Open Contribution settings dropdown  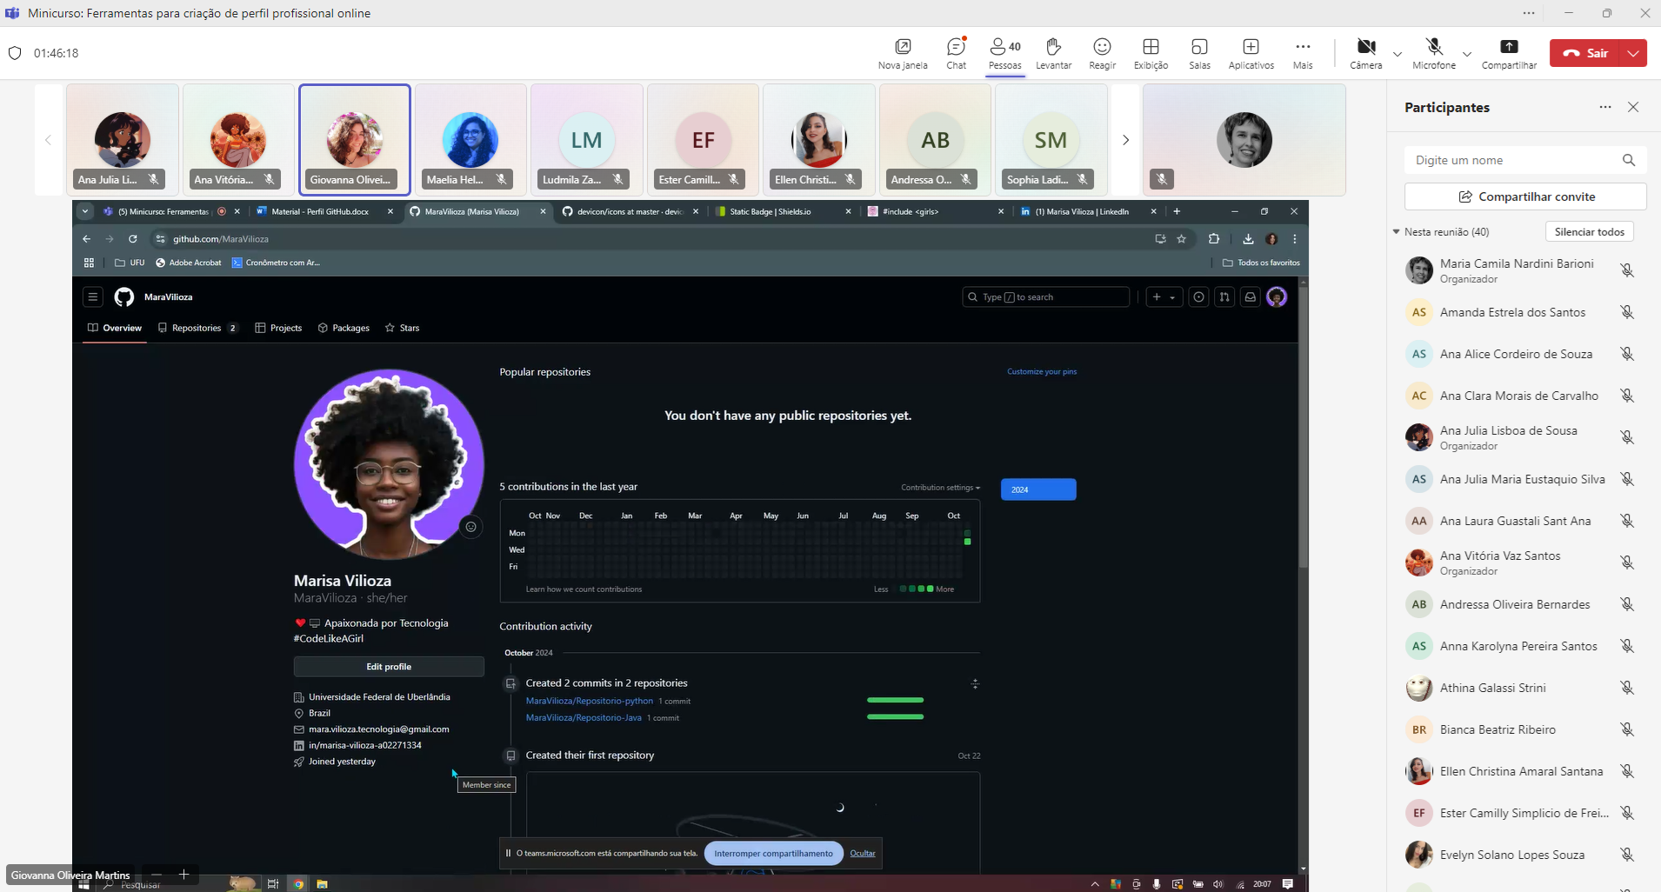(x=940, y=488)
